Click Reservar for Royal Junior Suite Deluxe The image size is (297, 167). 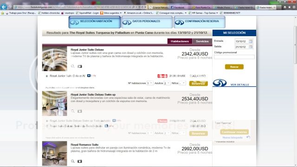[x=198, y=83]
